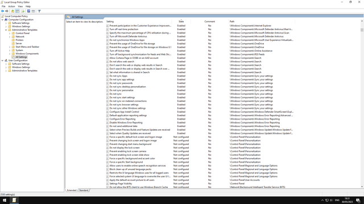The image size is (364, 204).
Task: Select the Server folder in tree
Action: coord(19,44)
